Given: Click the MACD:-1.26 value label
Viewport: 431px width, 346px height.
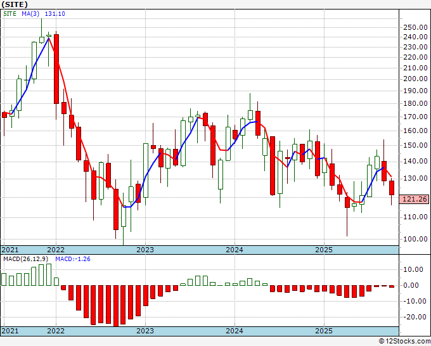Looking at the screenshot, I should pyautogui.click(x=73, y=259).
